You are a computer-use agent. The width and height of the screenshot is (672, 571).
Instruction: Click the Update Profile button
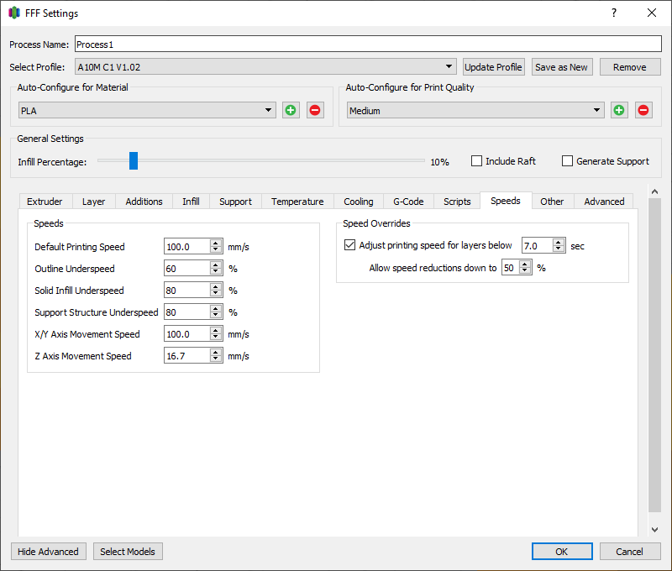point(493,67)
